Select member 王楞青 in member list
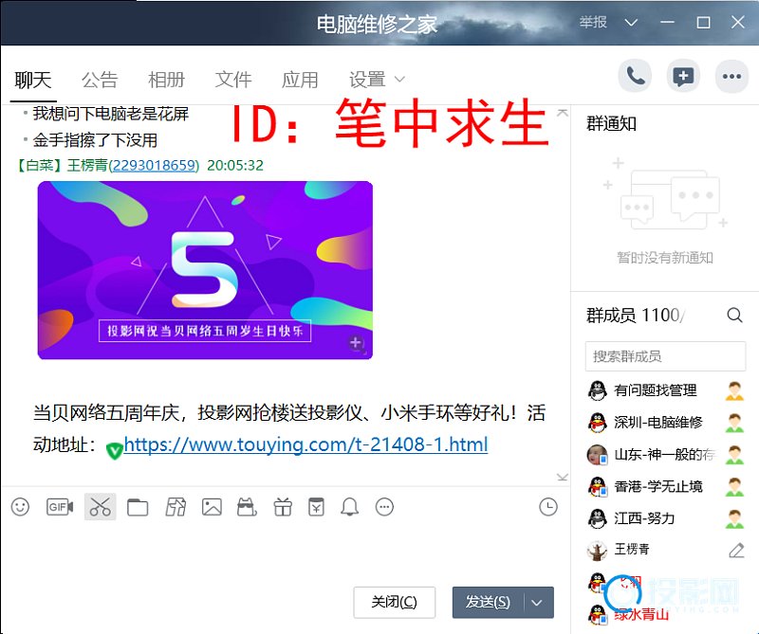Screen dimensions: 759x634 (632, 550)
